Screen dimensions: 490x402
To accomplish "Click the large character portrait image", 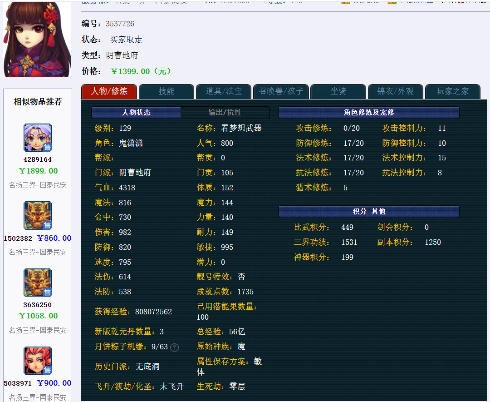I will 37,39.
